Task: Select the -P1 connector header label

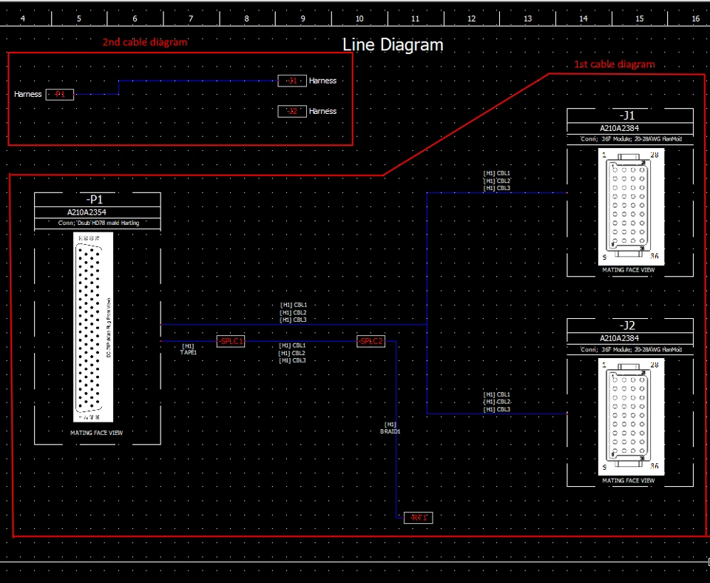Action: 95,199
